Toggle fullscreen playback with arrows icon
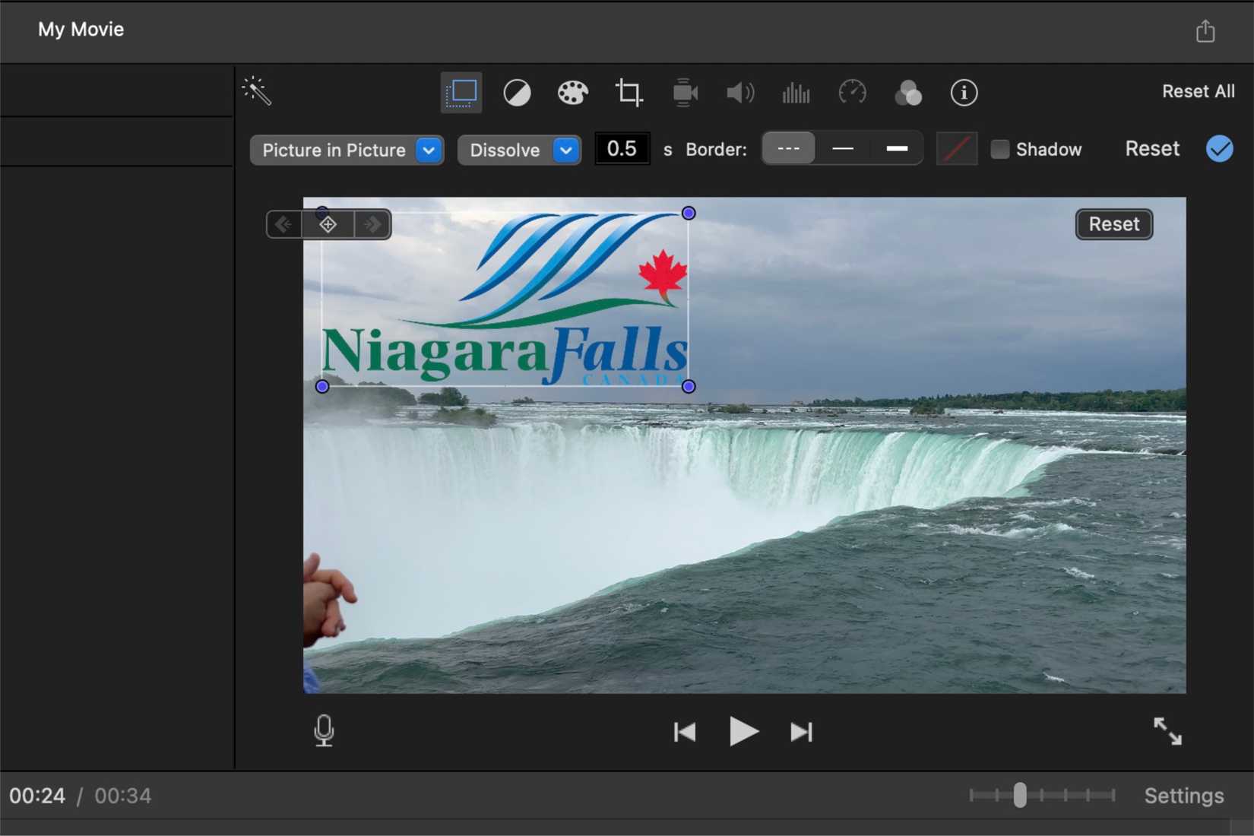The height and width of the screenshot is (836, 1254). point(1167,731)
